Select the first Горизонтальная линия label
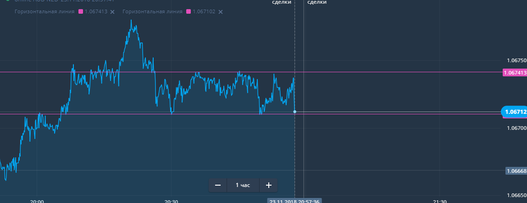This screenshot has height=203, width=527. coord(44,11)
